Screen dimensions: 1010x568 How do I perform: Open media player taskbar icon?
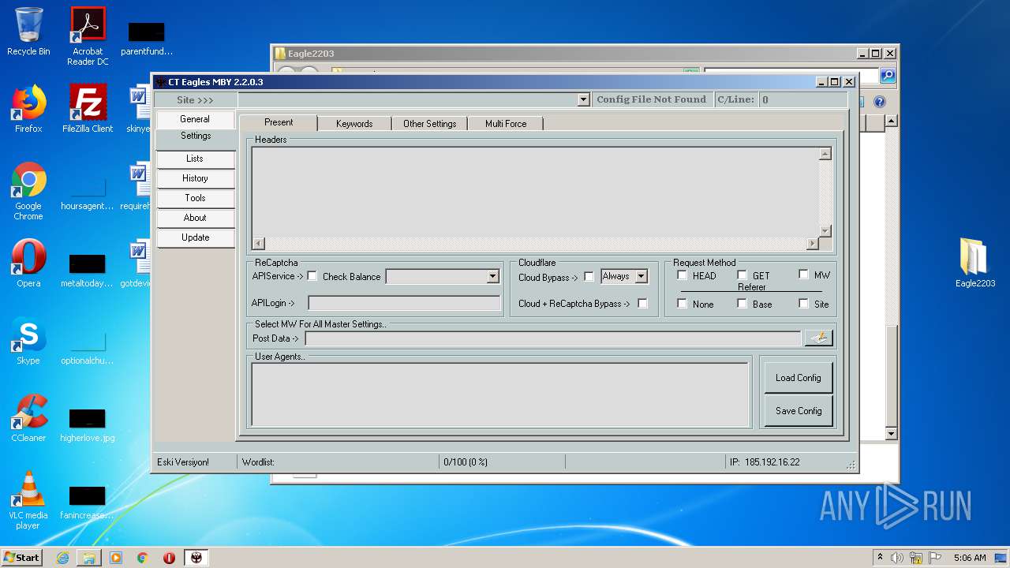pos(116,558)
